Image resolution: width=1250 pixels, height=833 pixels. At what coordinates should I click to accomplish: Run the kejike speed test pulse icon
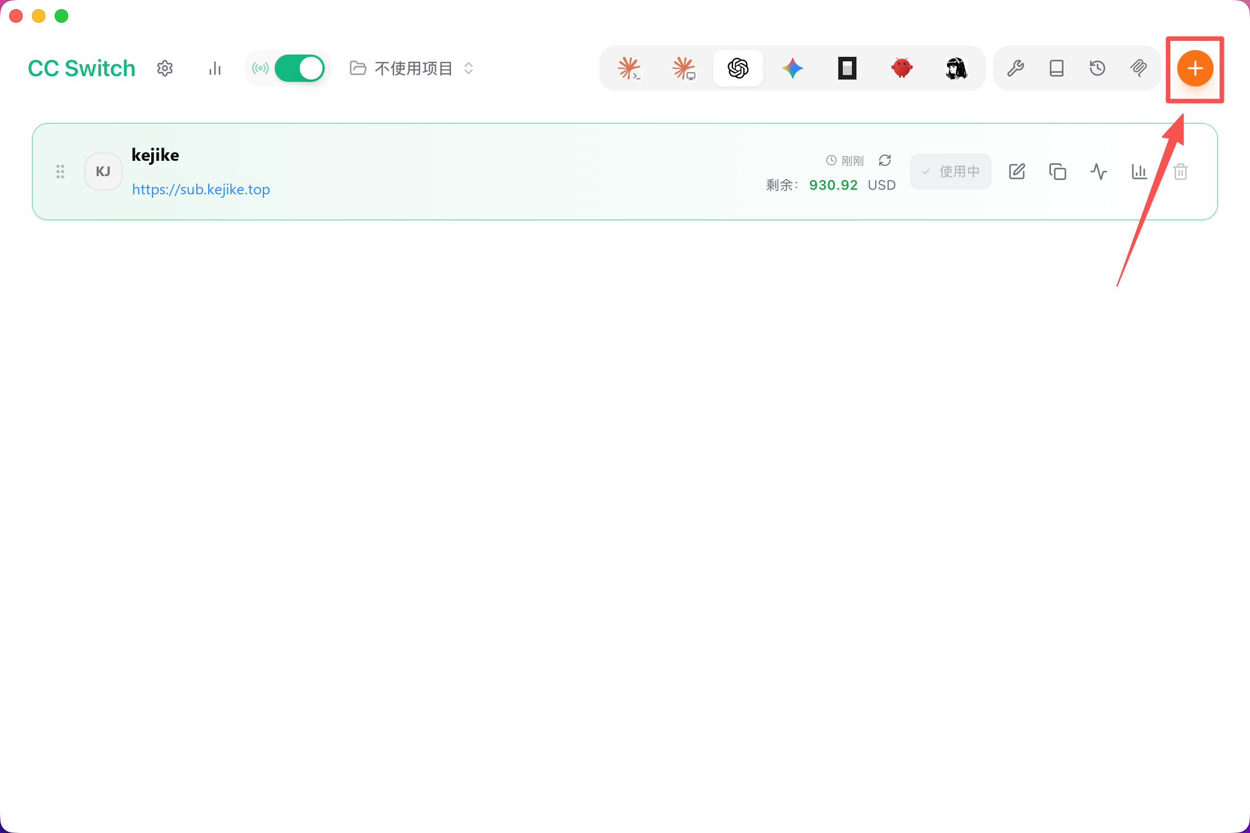tap(1099, 172)
